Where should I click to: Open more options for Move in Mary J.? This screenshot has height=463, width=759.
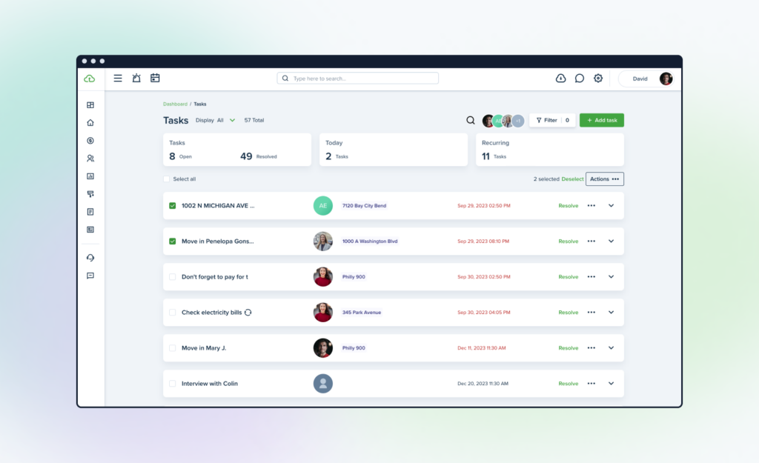[x=591, y=348]
